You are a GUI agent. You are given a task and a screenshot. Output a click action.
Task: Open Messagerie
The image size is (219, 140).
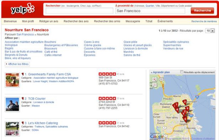[133, 21]
